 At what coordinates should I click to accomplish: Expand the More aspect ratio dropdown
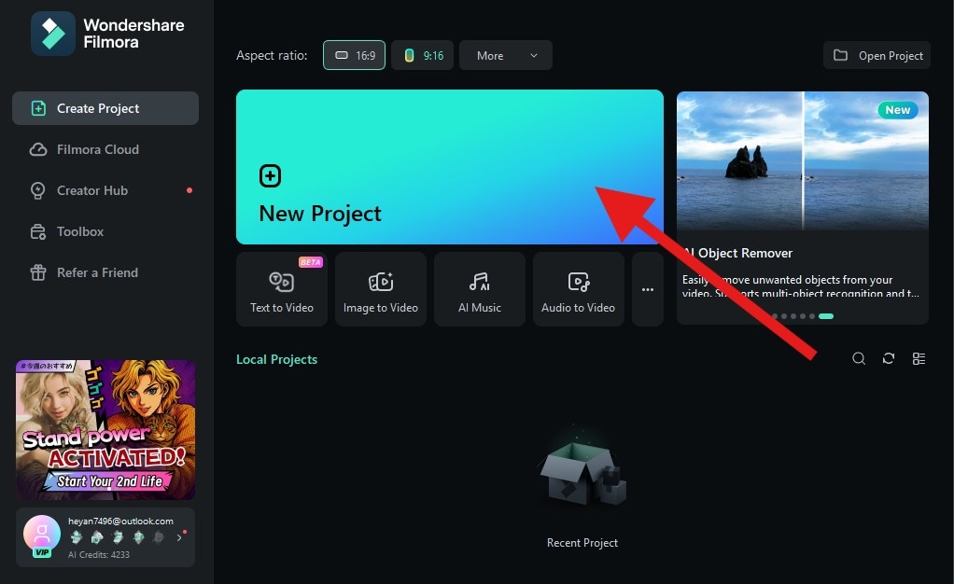[x=506, y=55]
